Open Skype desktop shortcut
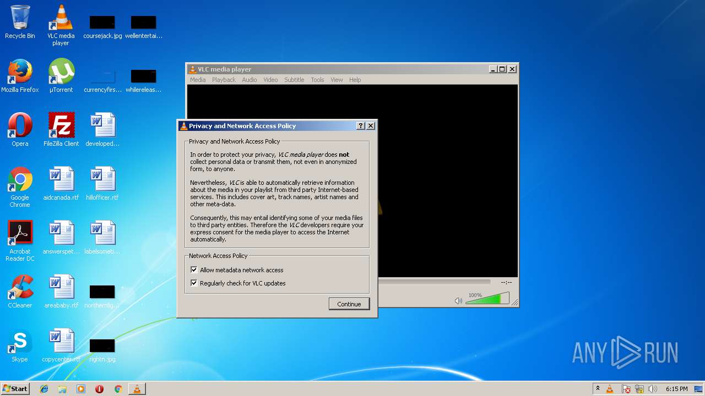This screenshot has width=705, height=396. pyautogui.click(x=20, y=345)
